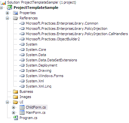The width and height of the screenshot is (129, 123).
Task: Click the C# project icon for ProjectTemplateSample
Action: pos(9,8)
